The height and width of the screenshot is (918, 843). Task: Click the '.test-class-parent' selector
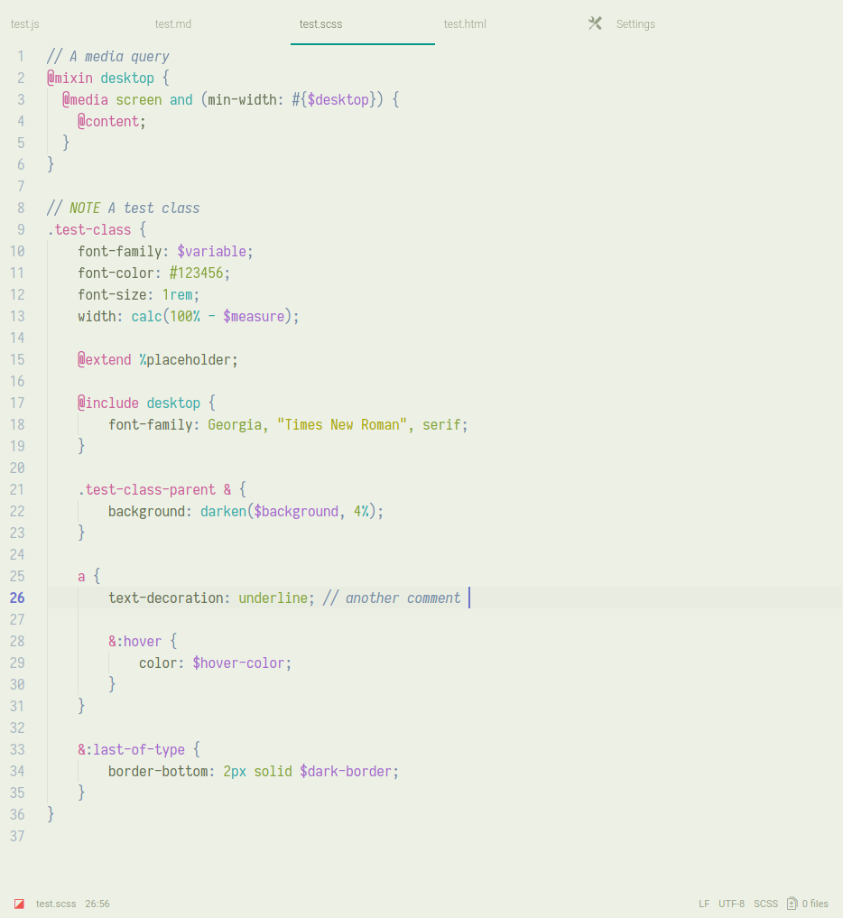[x=146, y=489]
